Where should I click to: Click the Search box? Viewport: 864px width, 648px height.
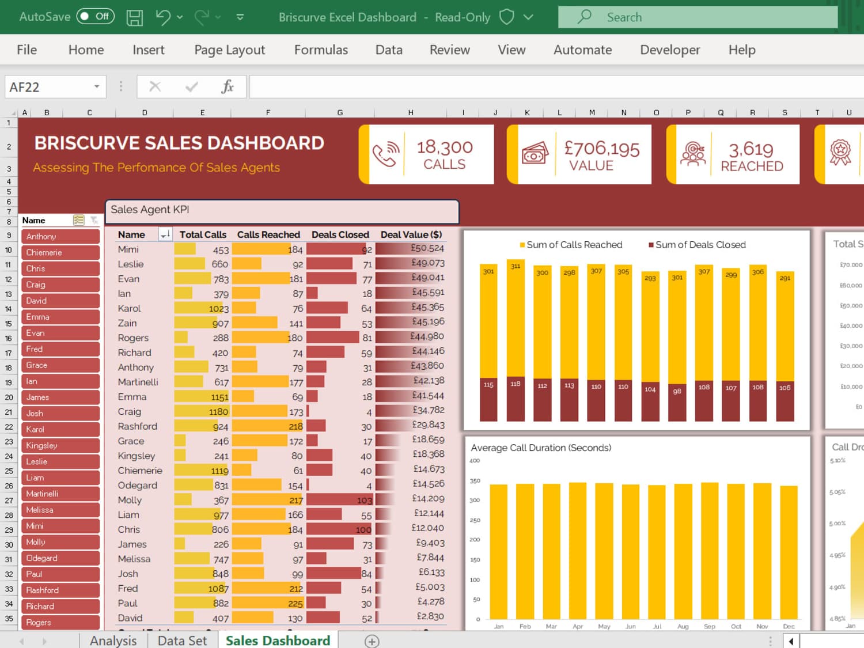pyautogui.click(x=698, y=17)
